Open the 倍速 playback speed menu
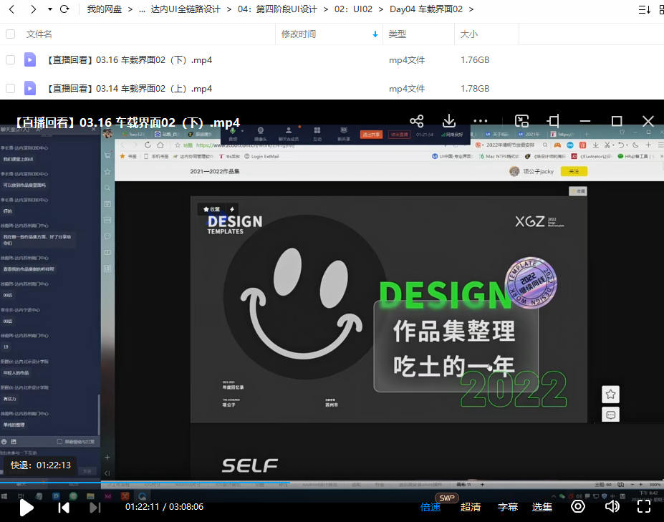This screenshot has width=664, height=522. [430, 507]
